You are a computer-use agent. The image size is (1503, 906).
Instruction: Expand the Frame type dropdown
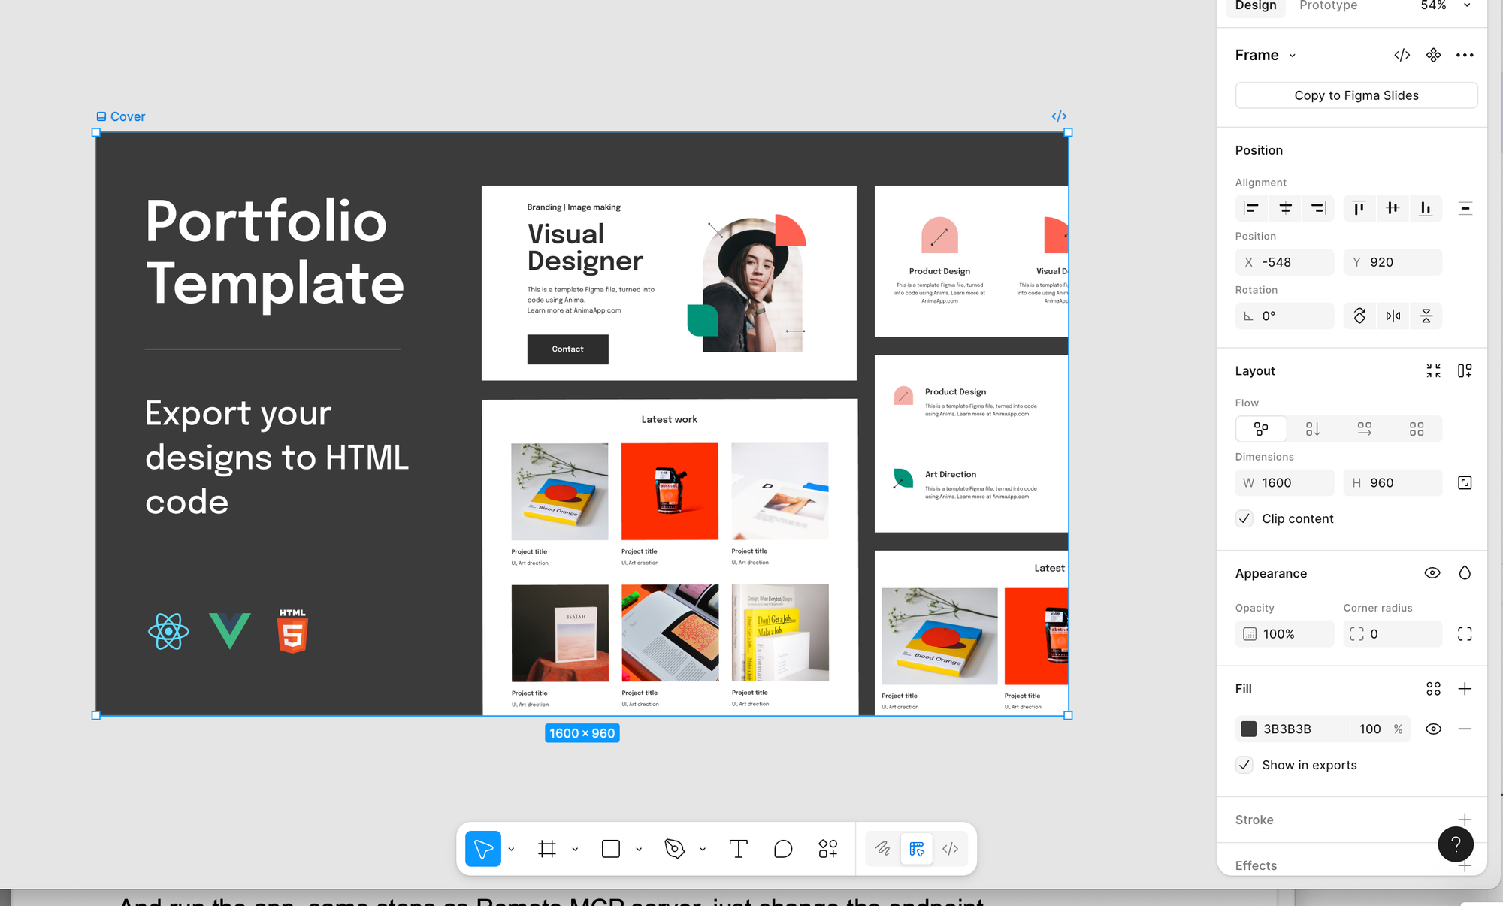click(1293, 56)
